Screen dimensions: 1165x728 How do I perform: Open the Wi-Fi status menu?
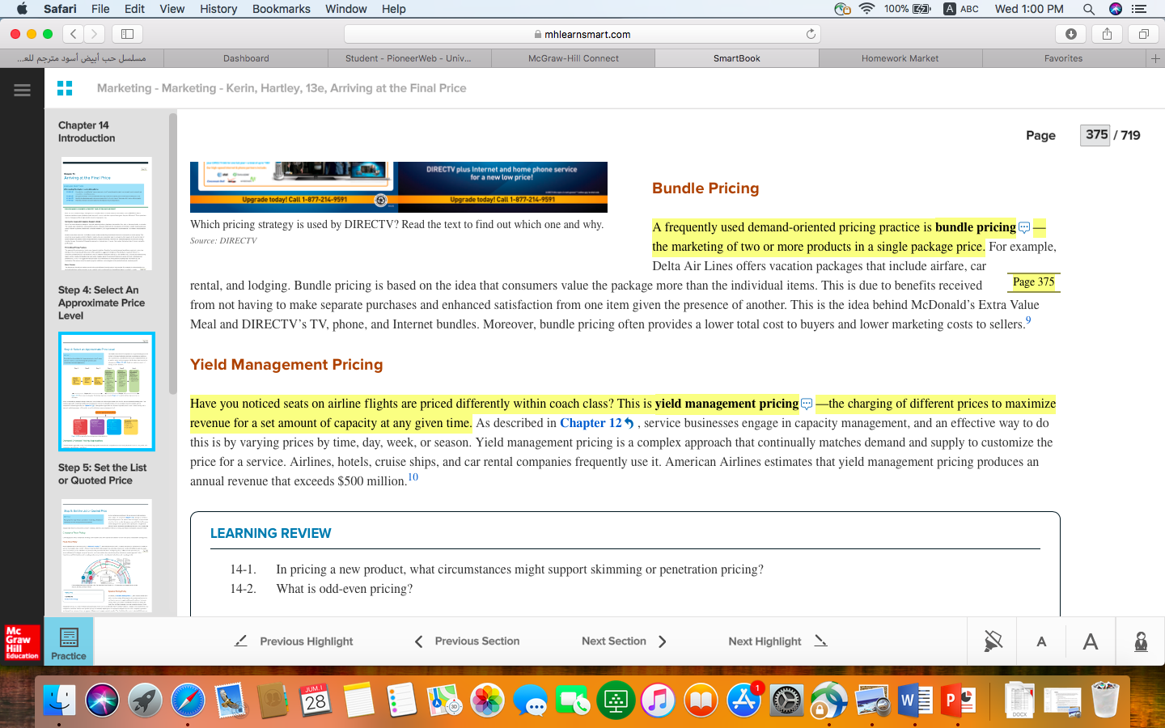coord(866,9)
